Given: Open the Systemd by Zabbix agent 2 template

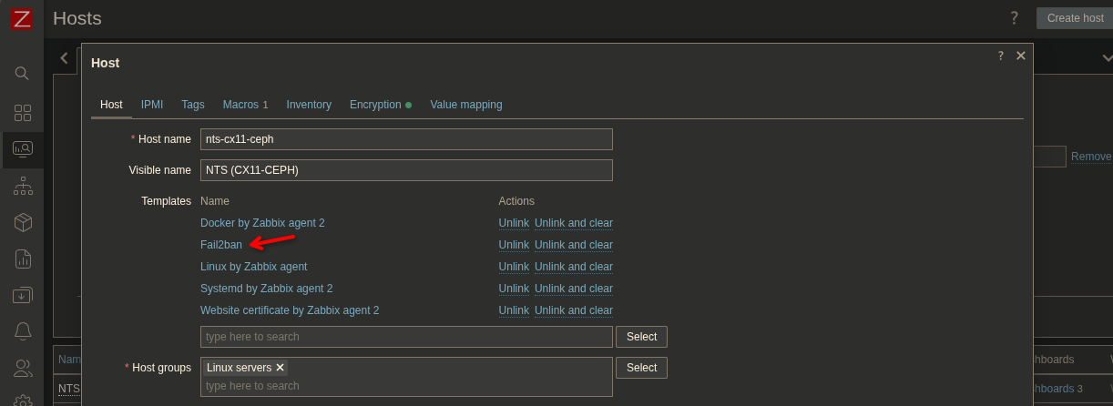Looking at the screenshot, I should [267, 289].
